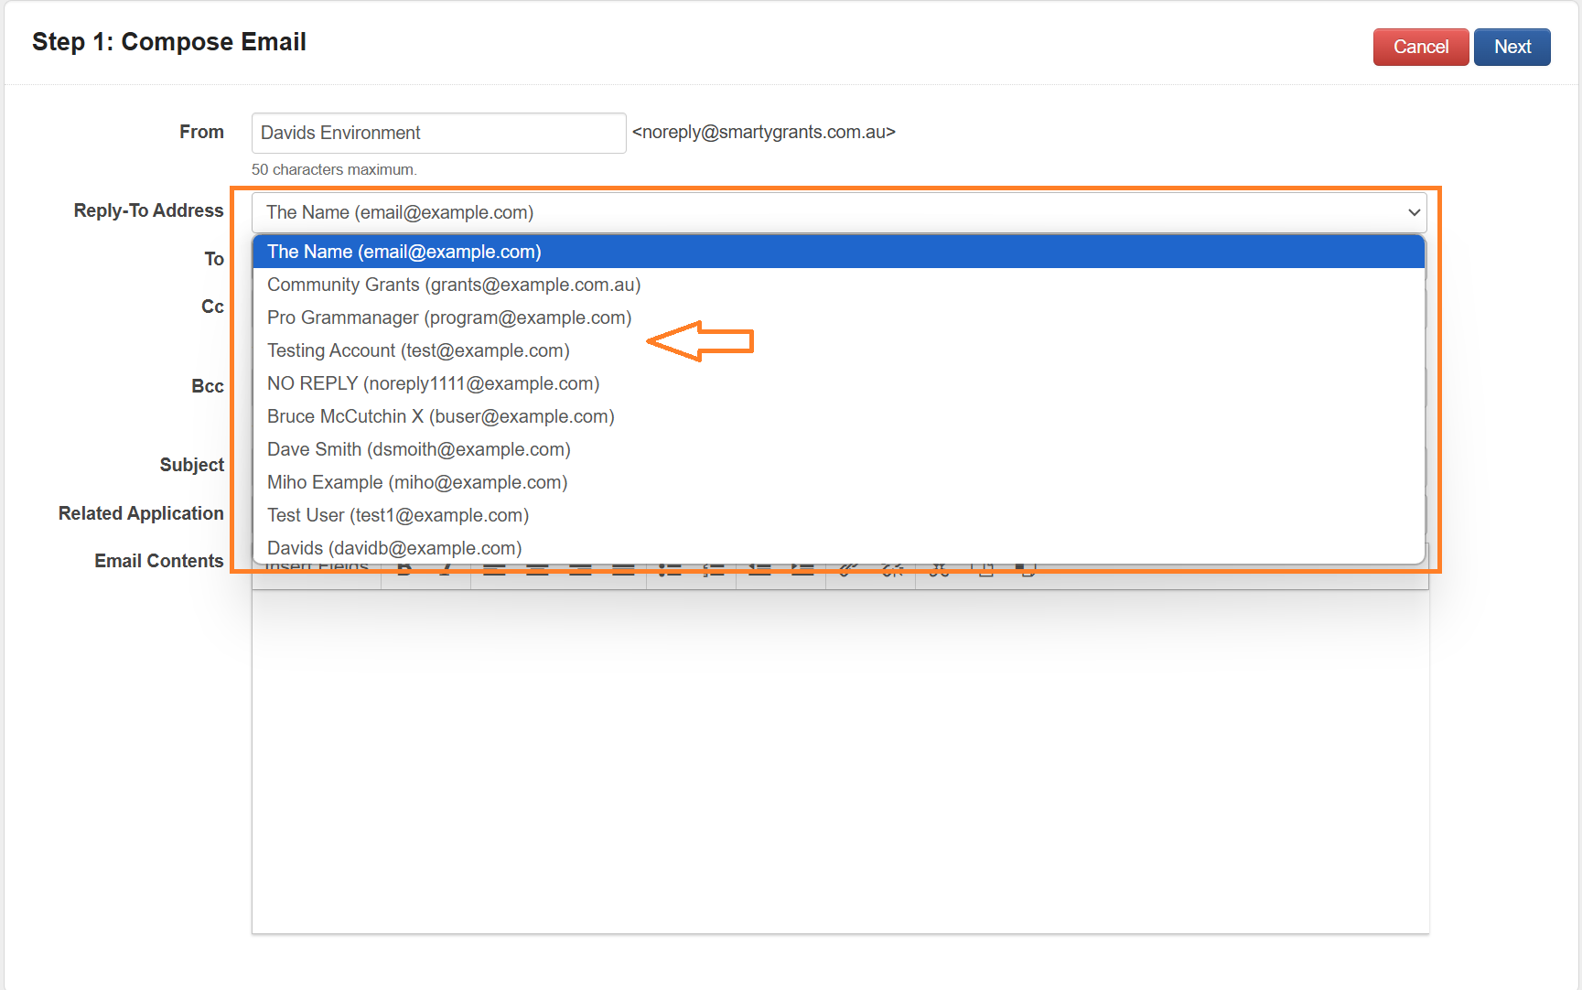Image resolution: width=1582 pixels, height=990 pixels.
Task: Select Bruce McCutchin X from the list
Action: [x=440, y=416]
